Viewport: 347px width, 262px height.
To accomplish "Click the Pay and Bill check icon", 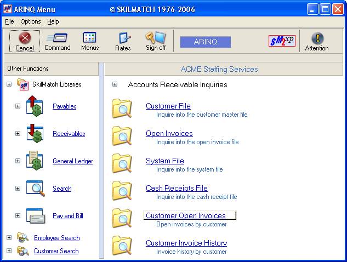I will point(36,216).
